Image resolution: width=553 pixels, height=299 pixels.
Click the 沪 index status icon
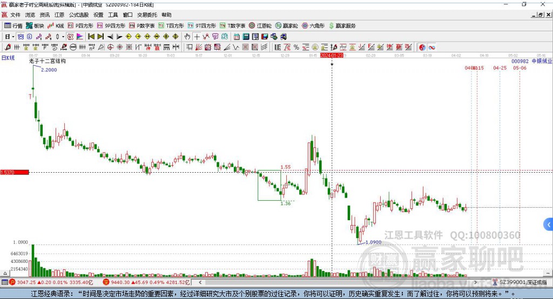[12, 282]
